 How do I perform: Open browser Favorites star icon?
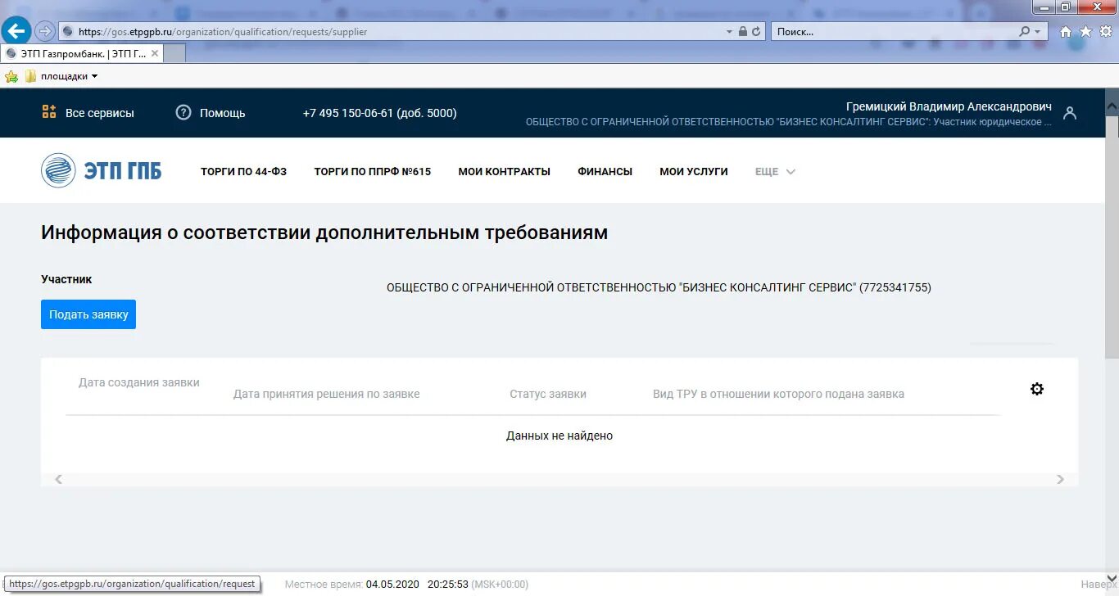[x=1085, y=32]
